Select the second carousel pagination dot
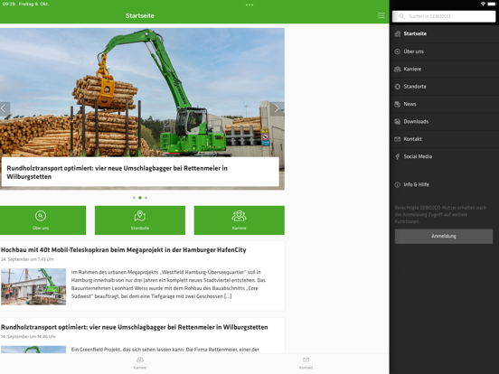This screenshot has width=499, height=374. [x=140, y=198]
